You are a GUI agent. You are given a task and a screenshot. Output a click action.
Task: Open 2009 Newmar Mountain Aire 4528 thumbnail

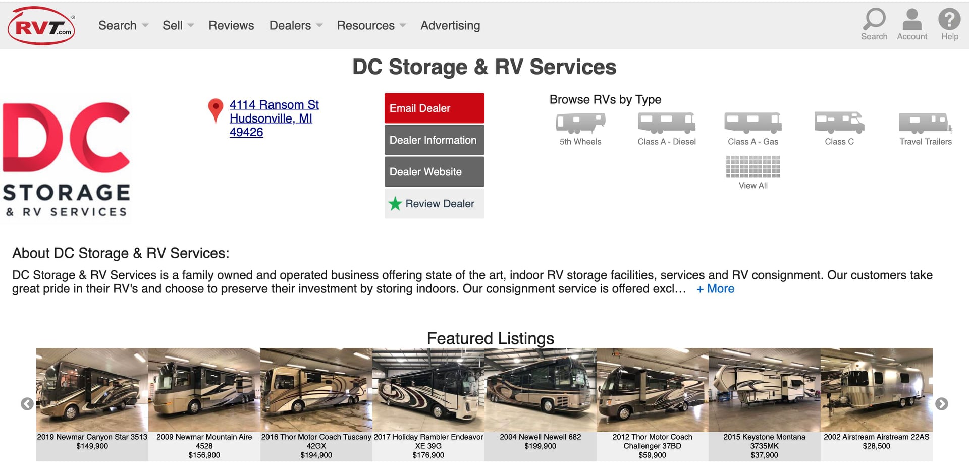pyautogui.click(x=204, y=390)
